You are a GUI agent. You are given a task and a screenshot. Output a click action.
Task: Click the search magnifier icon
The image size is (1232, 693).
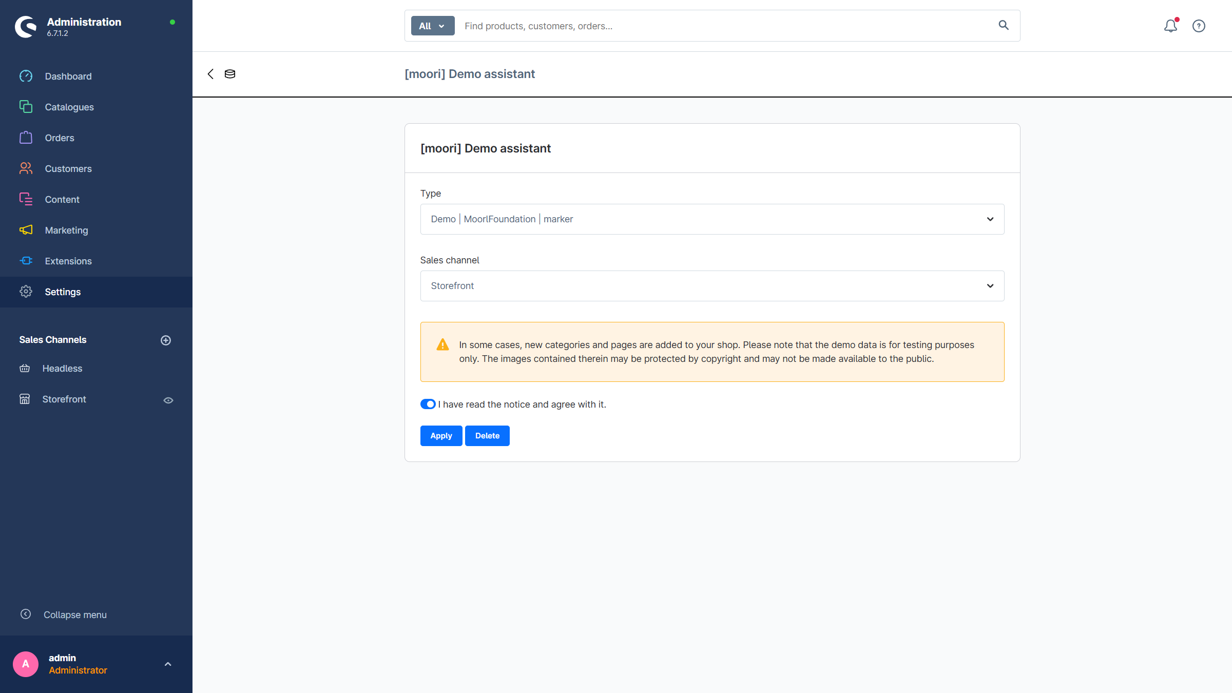pos(1004,25)
